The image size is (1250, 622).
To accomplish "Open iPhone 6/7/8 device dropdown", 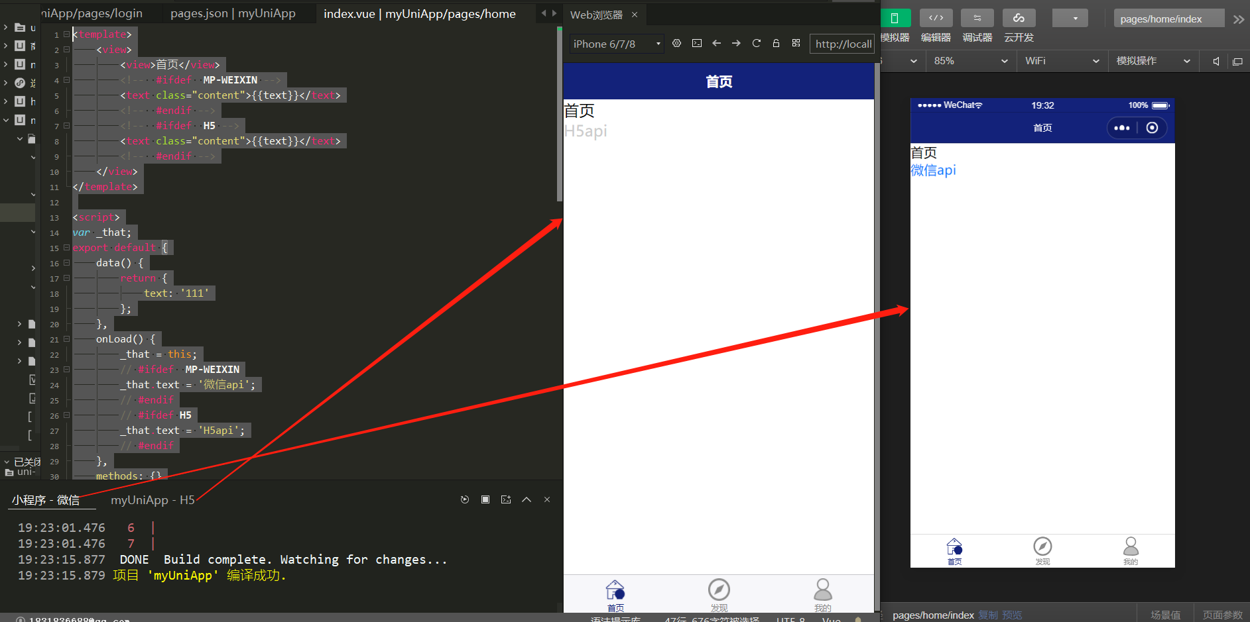I will coord(617,44).
